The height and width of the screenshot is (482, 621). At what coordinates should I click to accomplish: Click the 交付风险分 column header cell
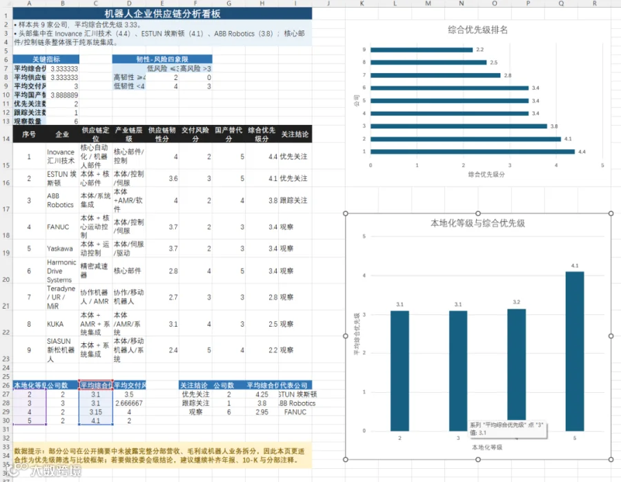(195, 135)
